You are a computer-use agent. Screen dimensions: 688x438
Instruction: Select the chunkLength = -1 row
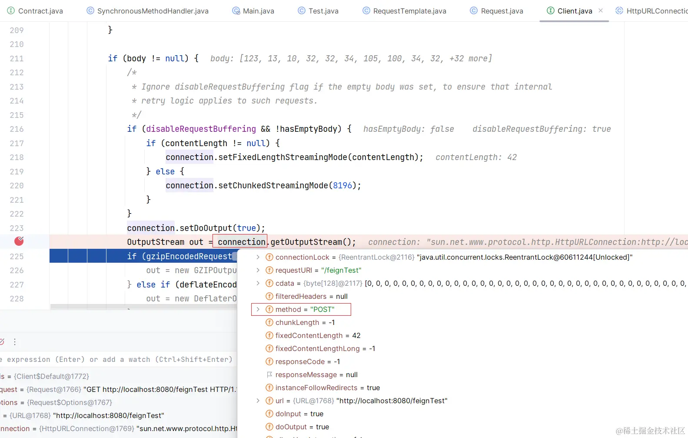(x=462, y=322)
